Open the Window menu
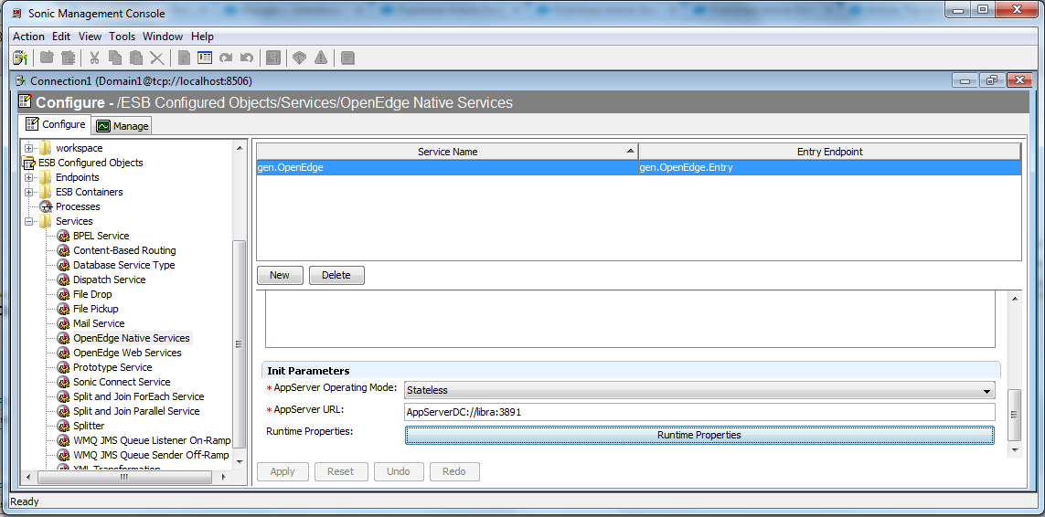1045x517 pixels. [163, 37]
